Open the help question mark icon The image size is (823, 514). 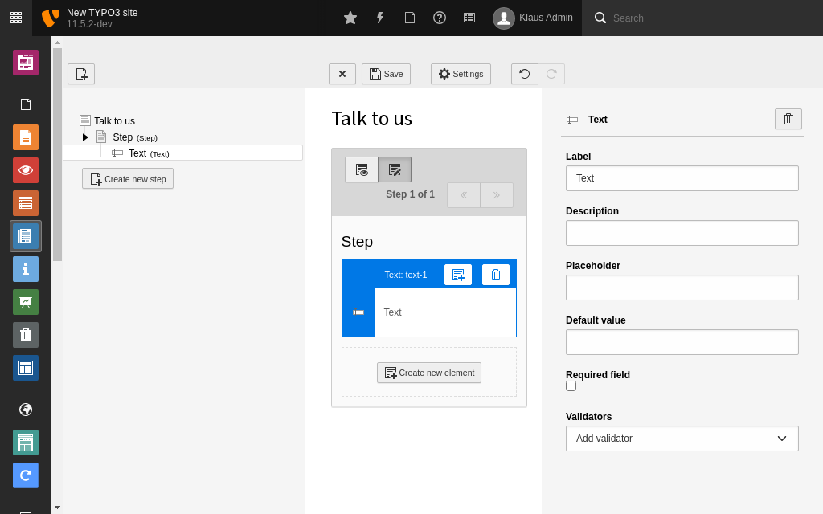[x=440, y=18]
